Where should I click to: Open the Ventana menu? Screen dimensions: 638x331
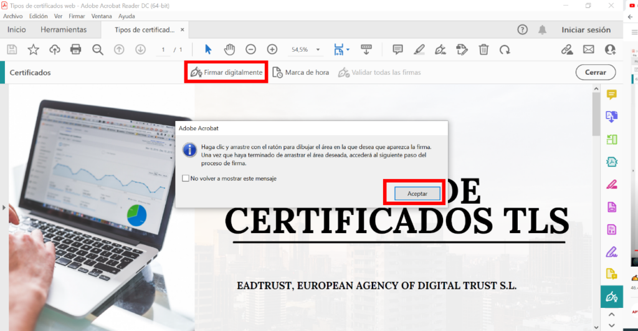(102, 16)
